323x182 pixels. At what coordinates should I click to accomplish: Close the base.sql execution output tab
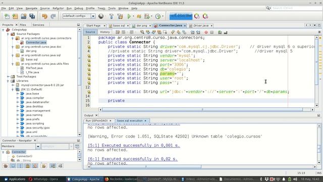(145, 121)
